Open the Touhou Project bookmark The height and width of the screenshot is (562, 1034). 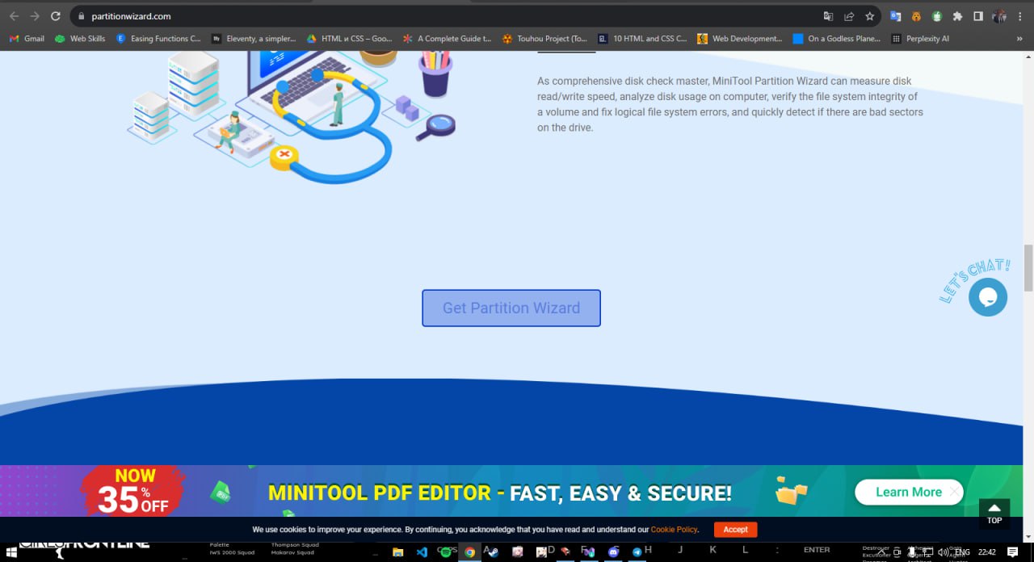tap(545, 38)
